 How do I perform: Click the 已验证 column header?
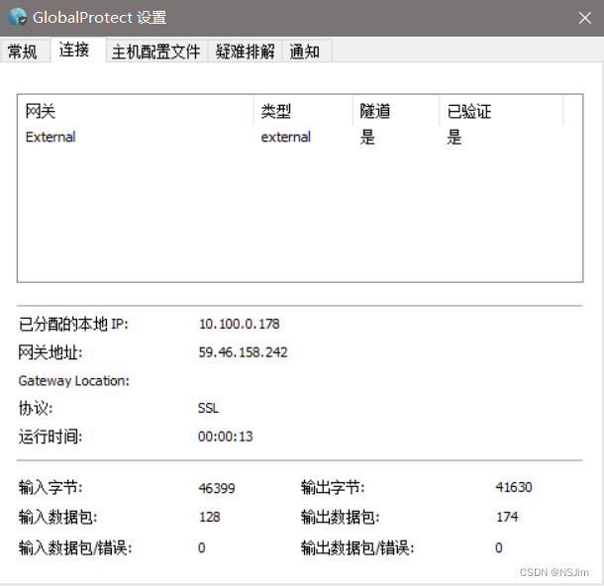[x=501, y=111]
